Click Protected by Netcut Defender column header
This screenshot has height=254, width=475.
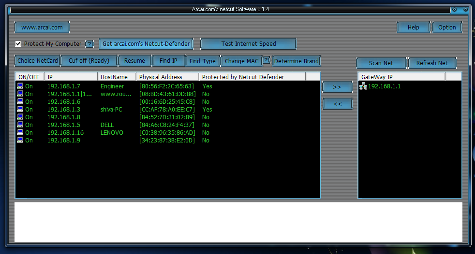point(252,77)
